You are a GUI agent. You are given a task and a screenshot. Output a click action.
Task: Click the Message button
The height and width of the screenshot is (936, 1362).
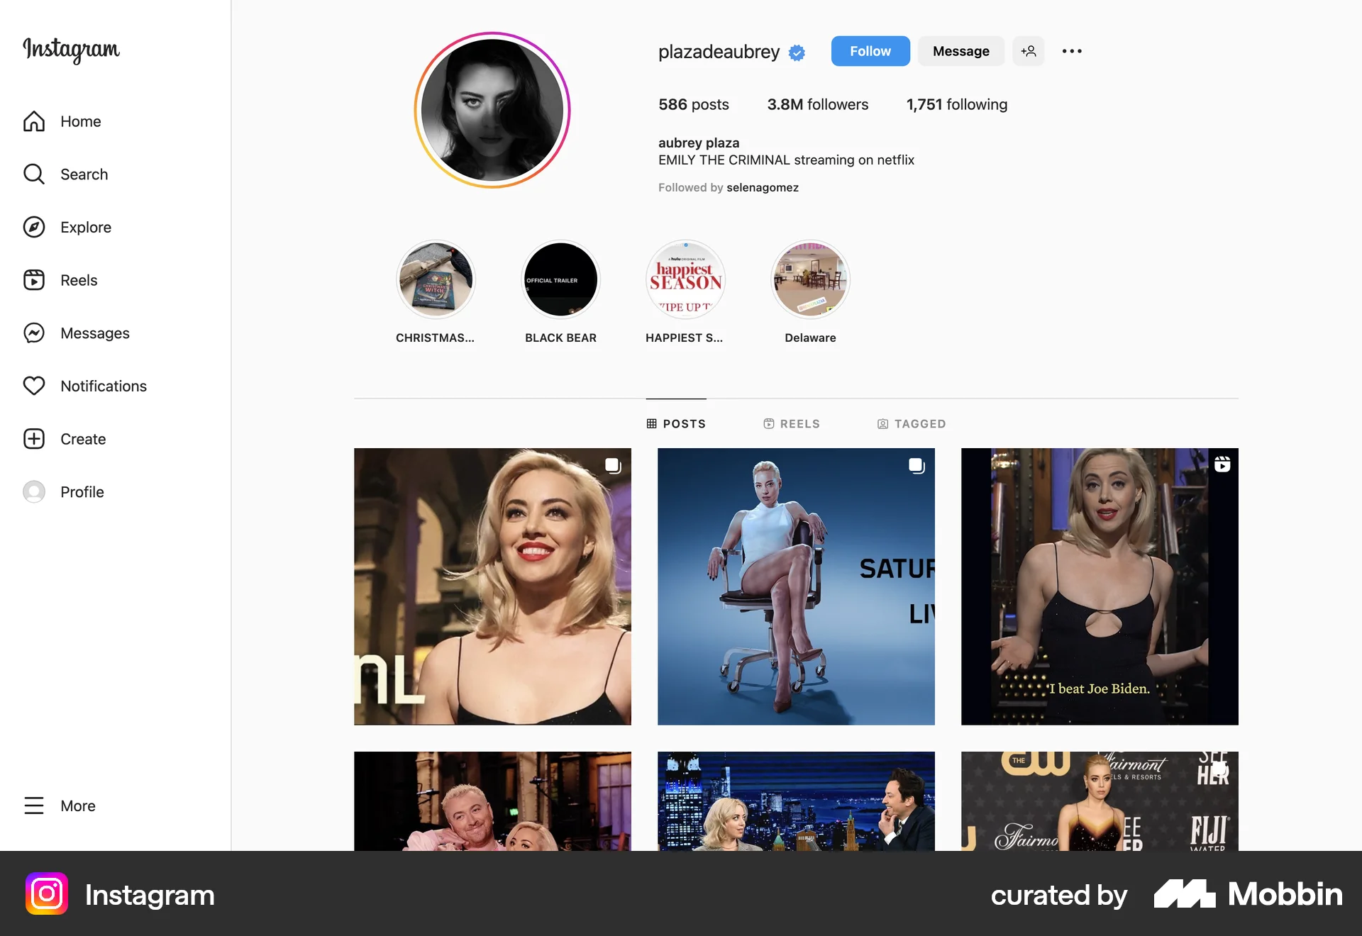960,50
